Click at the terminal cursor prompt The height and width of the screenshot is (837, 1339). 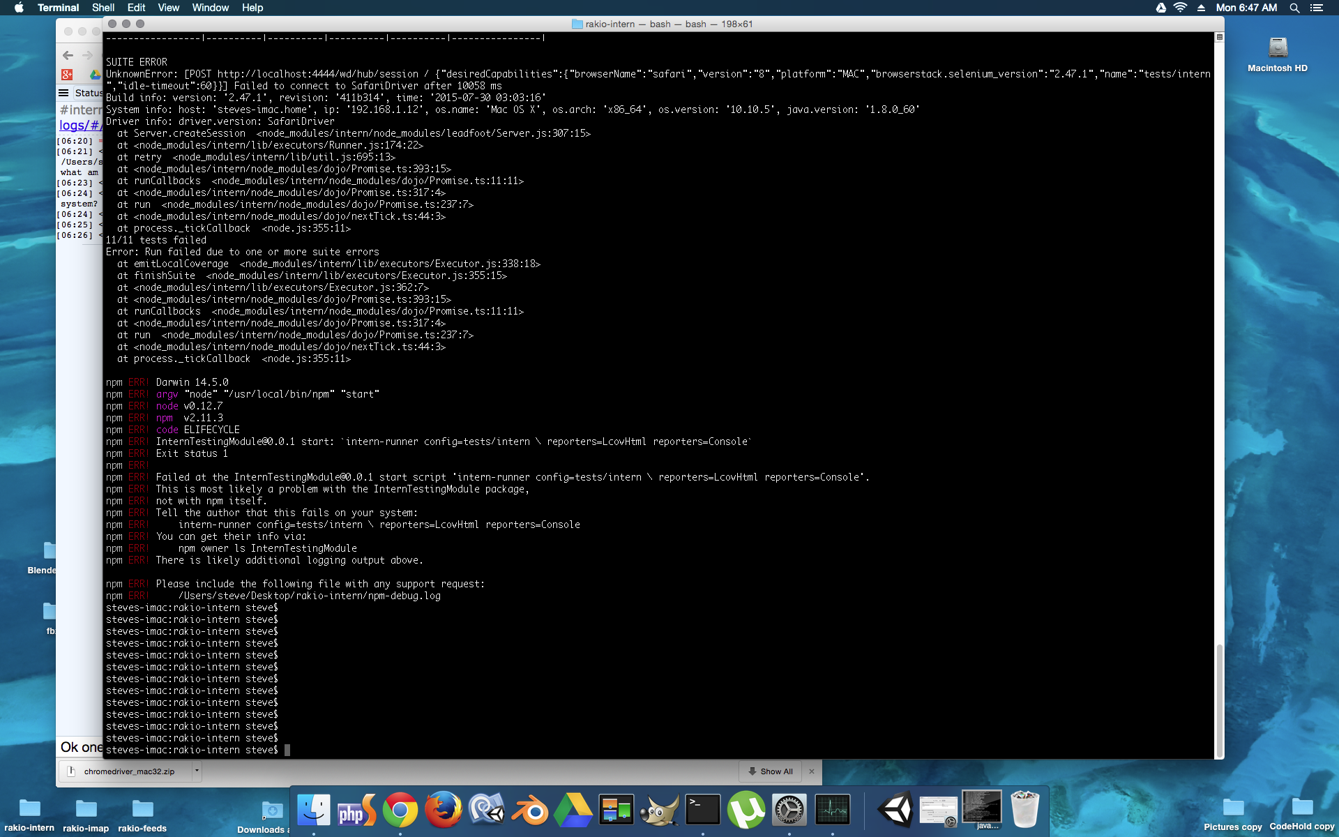[287, 750]
